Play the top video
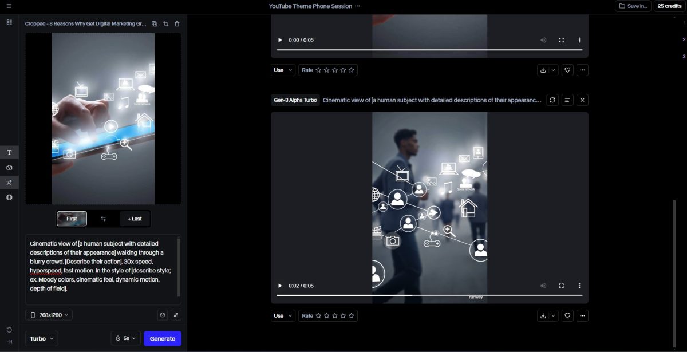 click(x=280, y=40)
